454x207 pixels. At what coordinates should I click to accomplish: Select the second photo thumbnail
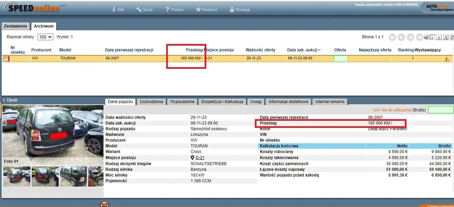[x=45, y=176]
